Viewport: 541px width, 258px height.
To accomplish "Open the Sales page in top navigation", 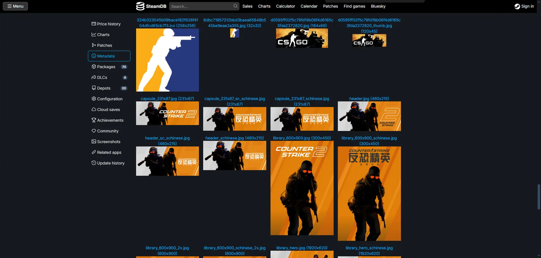I will [x=247, y=6].
